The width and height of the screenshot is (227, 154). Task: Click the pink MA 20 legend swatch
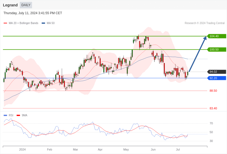point(5,23)
